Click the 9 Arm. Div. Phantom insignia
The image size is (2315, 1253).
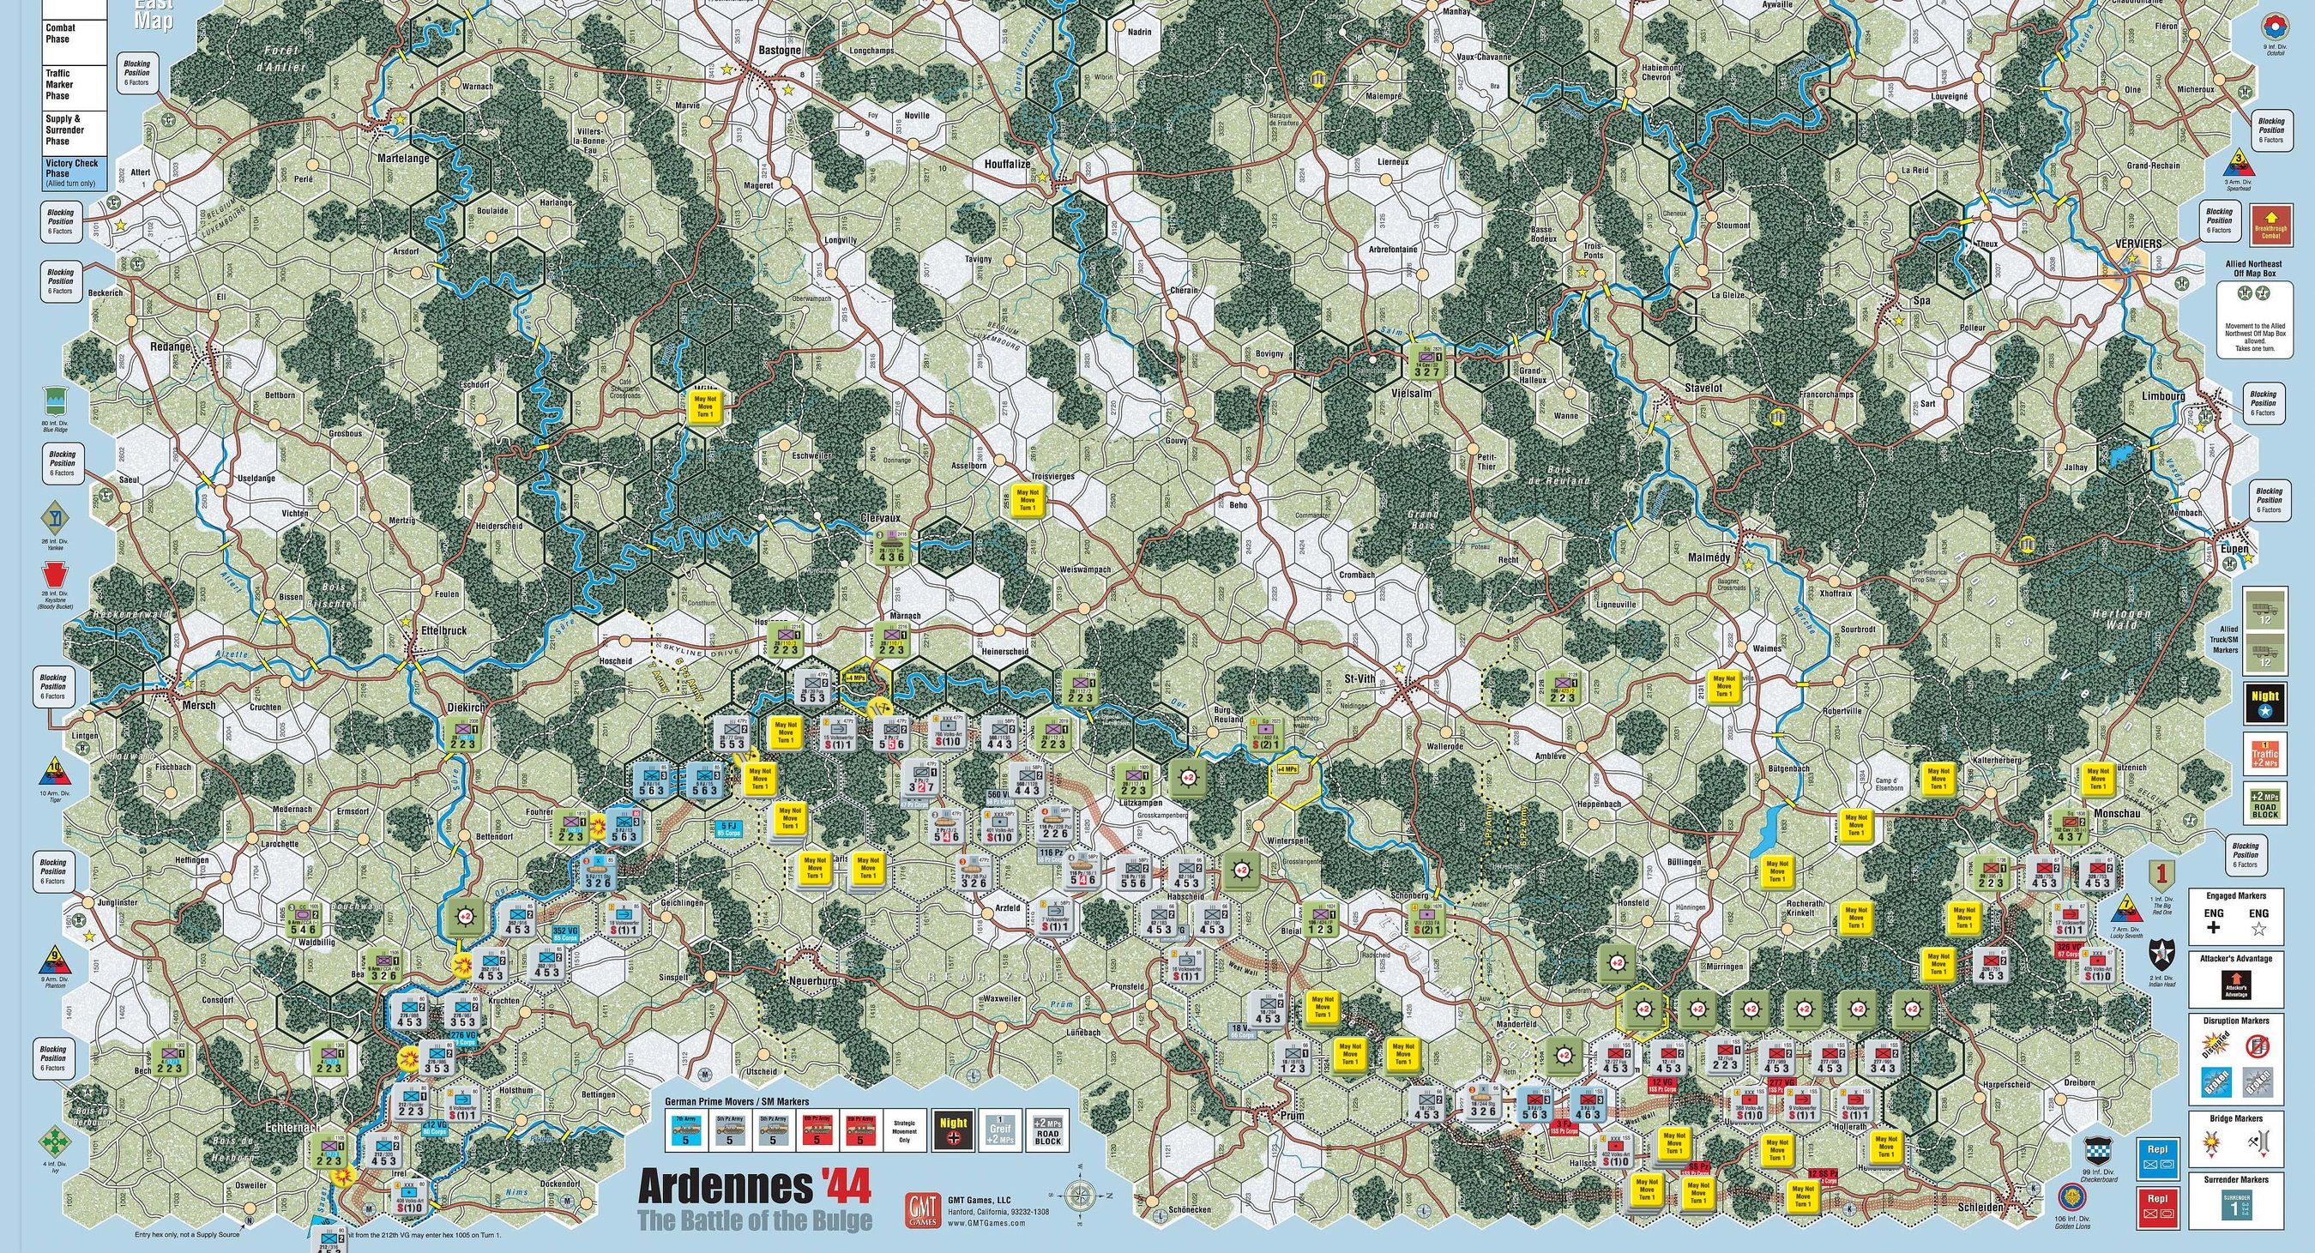click(x=55, y=961)
